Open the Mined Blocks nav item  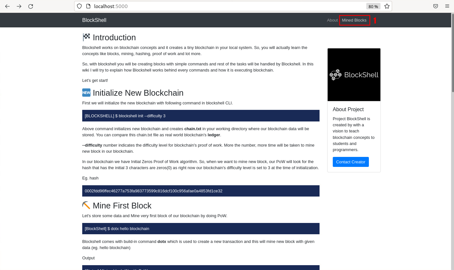tap(354, 20)
